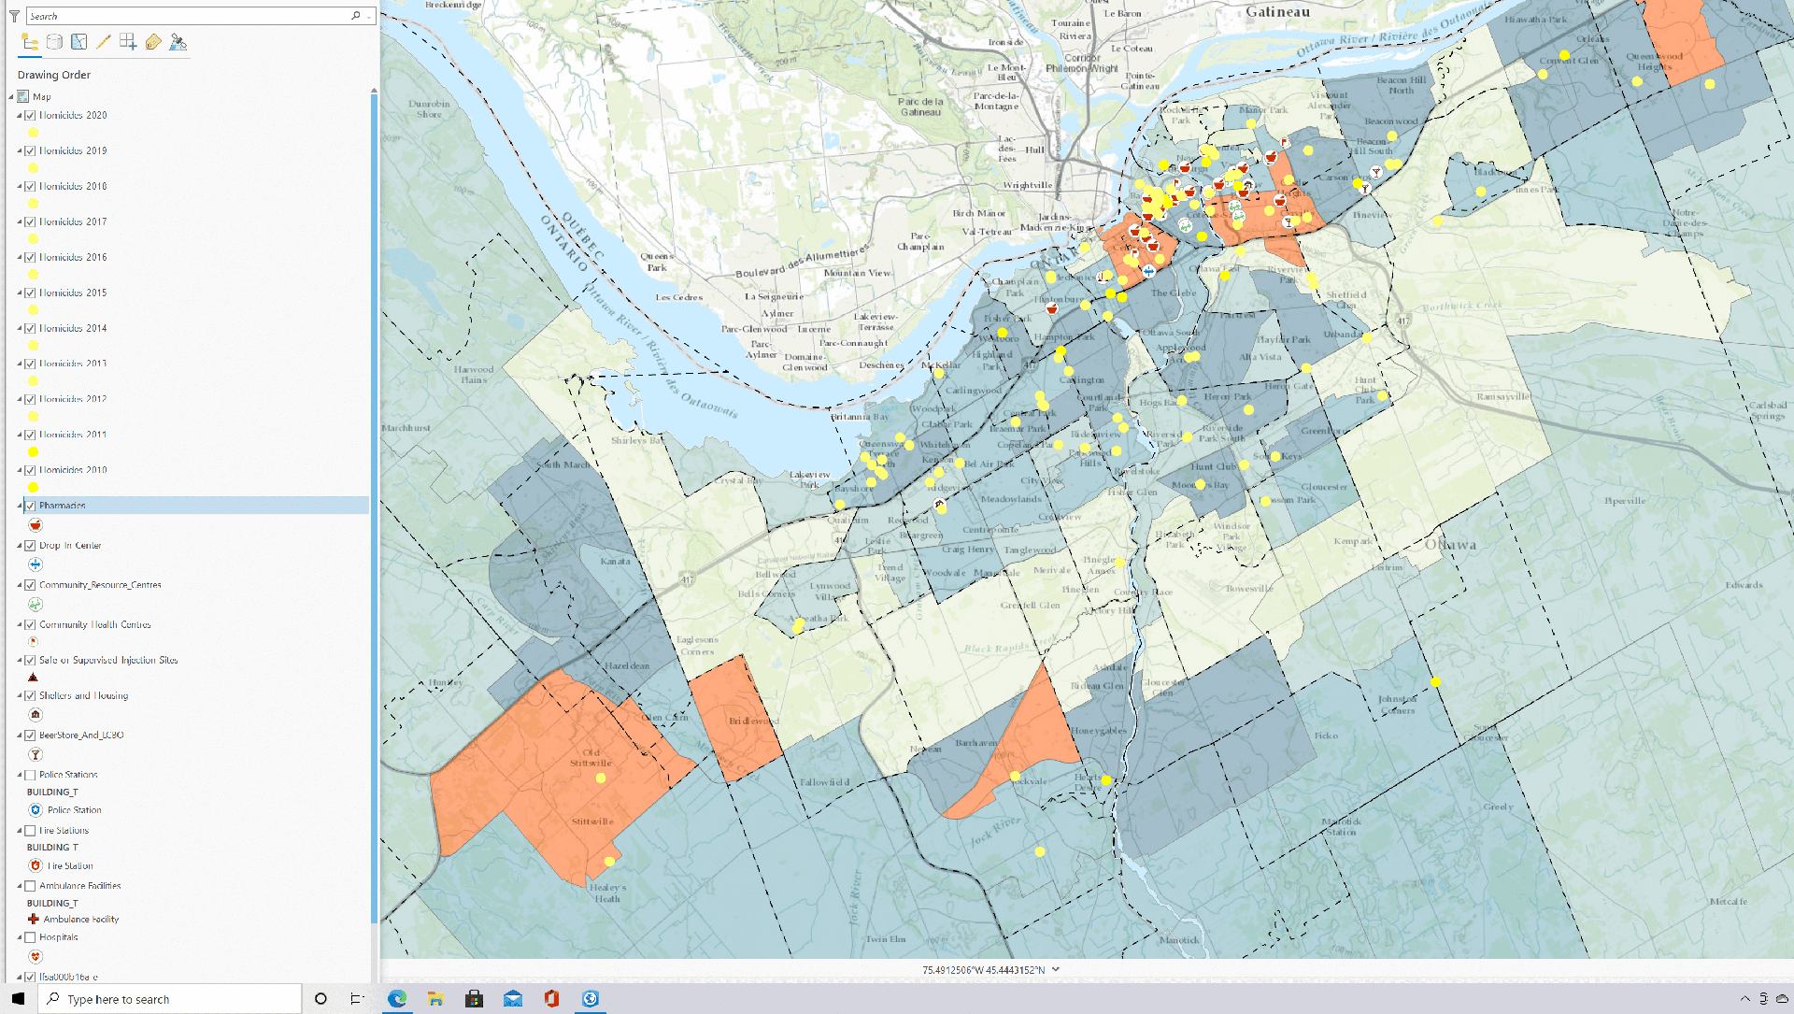Select the Drop In Center layer
Image resolution: width=1794 pixels, height=1014 pixels.
coord(70,546)
